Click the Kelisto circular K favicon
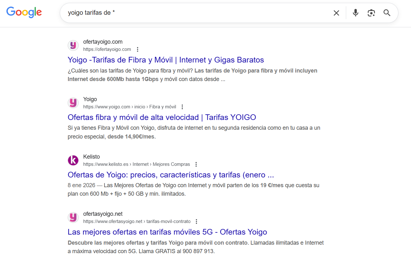The image size is (411, 266). [x=73, y=160]
